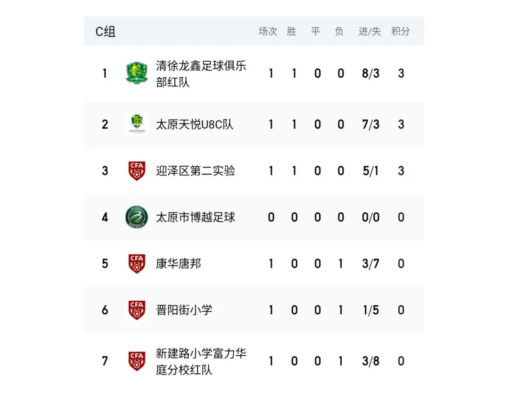Click the 进/失 column header
The width and height of the screenshot is (509, 405).
369,31
